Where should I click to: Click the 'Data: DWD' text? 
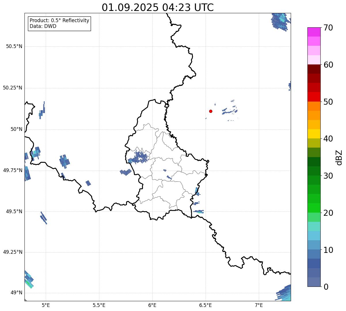[x=43, y=26]
